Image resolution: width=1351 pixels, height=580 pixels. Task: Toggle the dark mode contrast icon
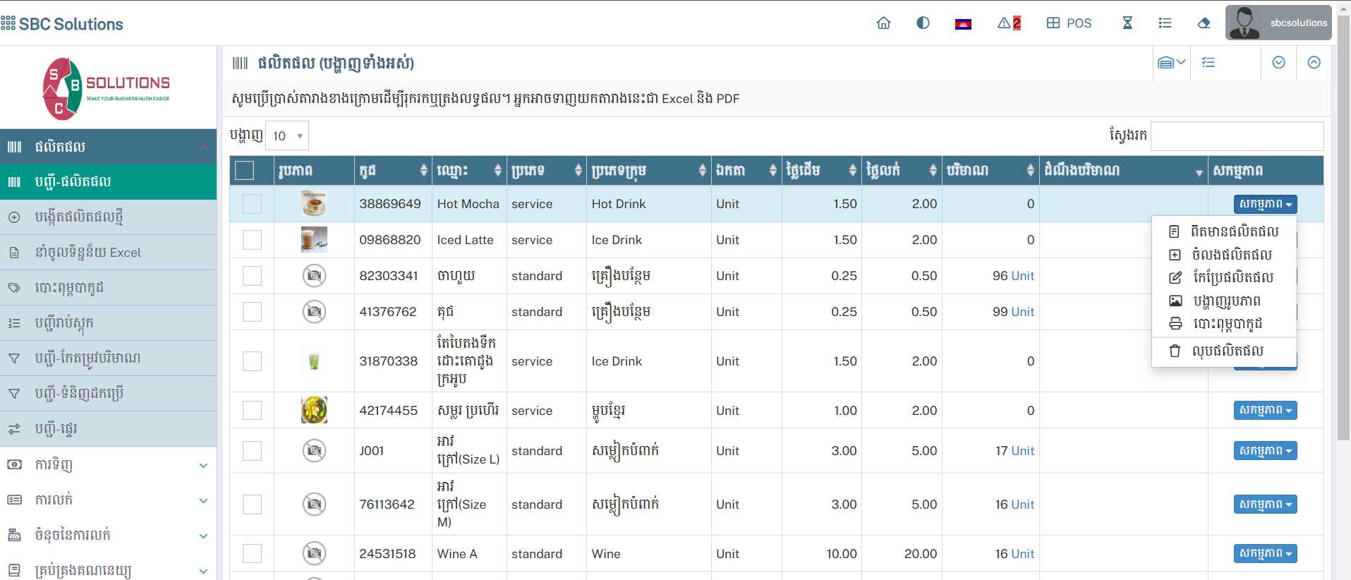[923, 23]
